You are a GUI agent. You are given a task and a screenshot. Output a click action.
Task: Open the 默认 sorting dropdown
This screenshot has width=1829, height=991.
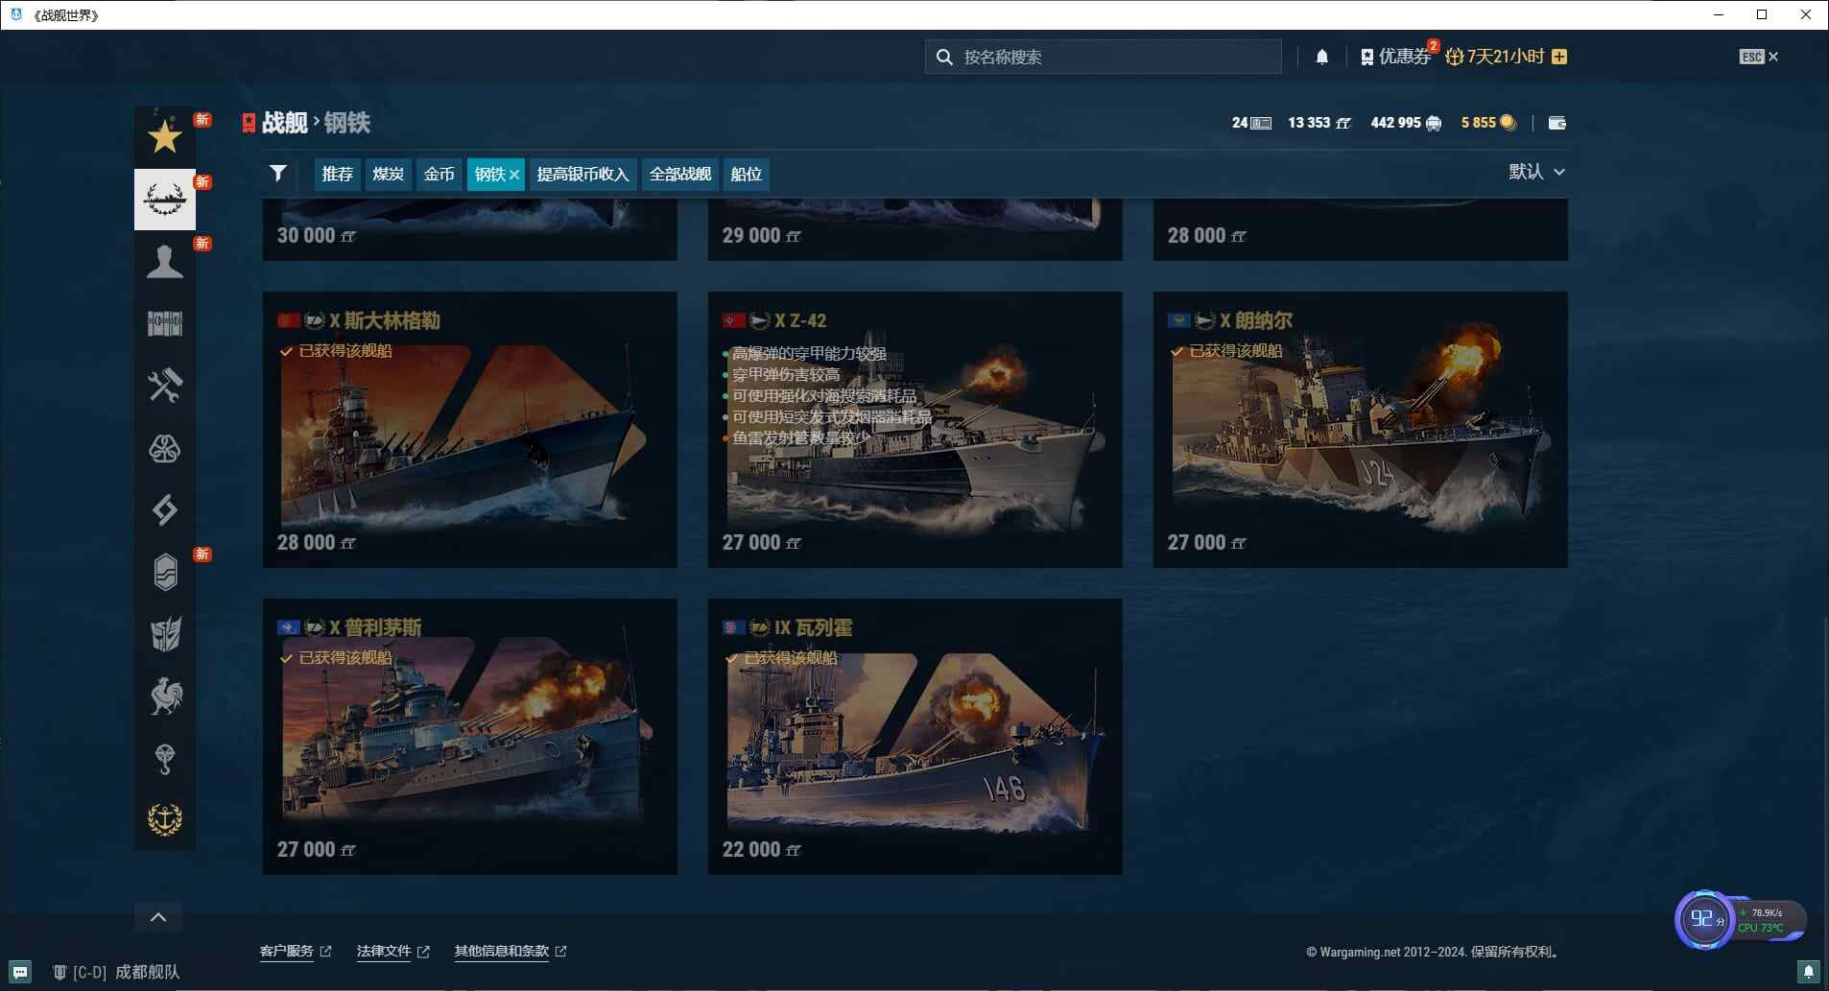[1533, 172]
